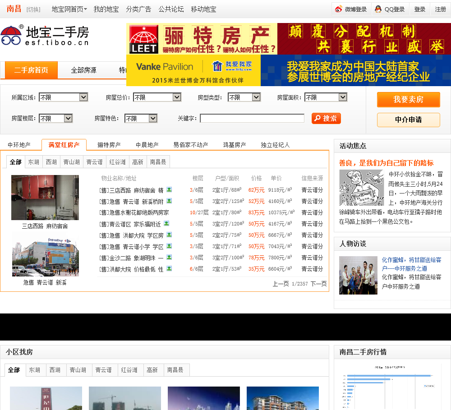Open the red kitchen photo thumbnail
451x410 pixels.
45,198
